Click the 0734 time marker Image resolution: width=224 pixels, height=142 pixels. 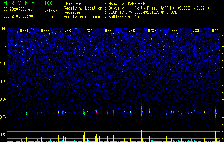point(88,31)
